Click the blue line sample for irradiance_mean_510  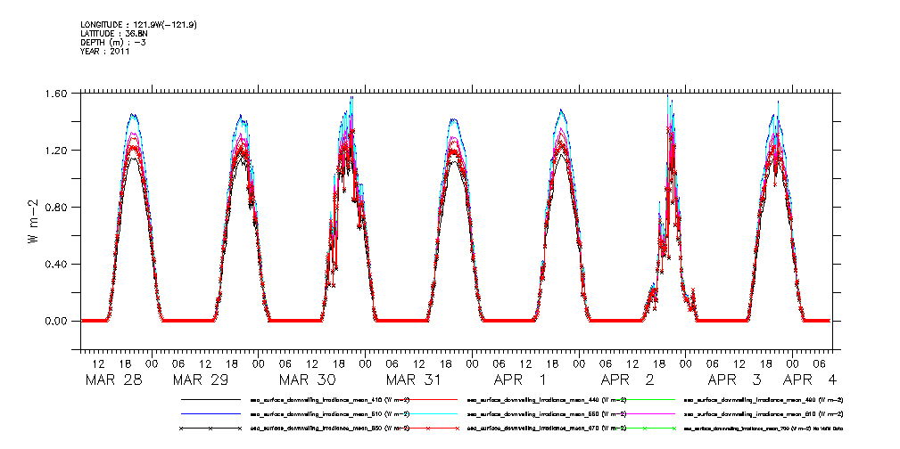(x=211, y=414)
